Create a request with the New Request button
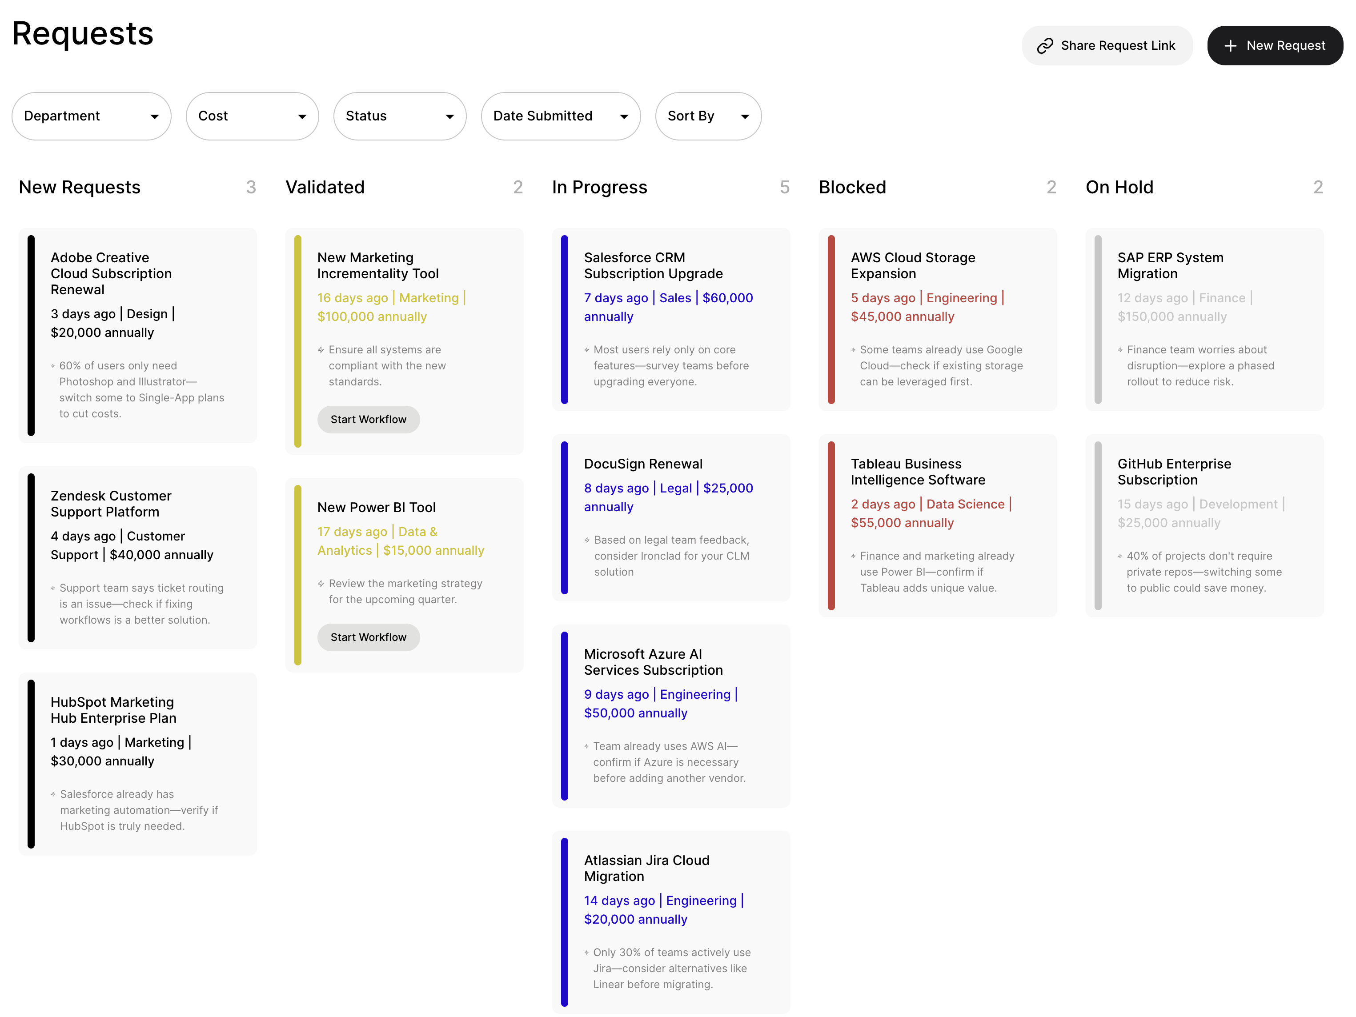Image resolution: width=1356 pixels, height=1017 pixels. [1275, 46]
